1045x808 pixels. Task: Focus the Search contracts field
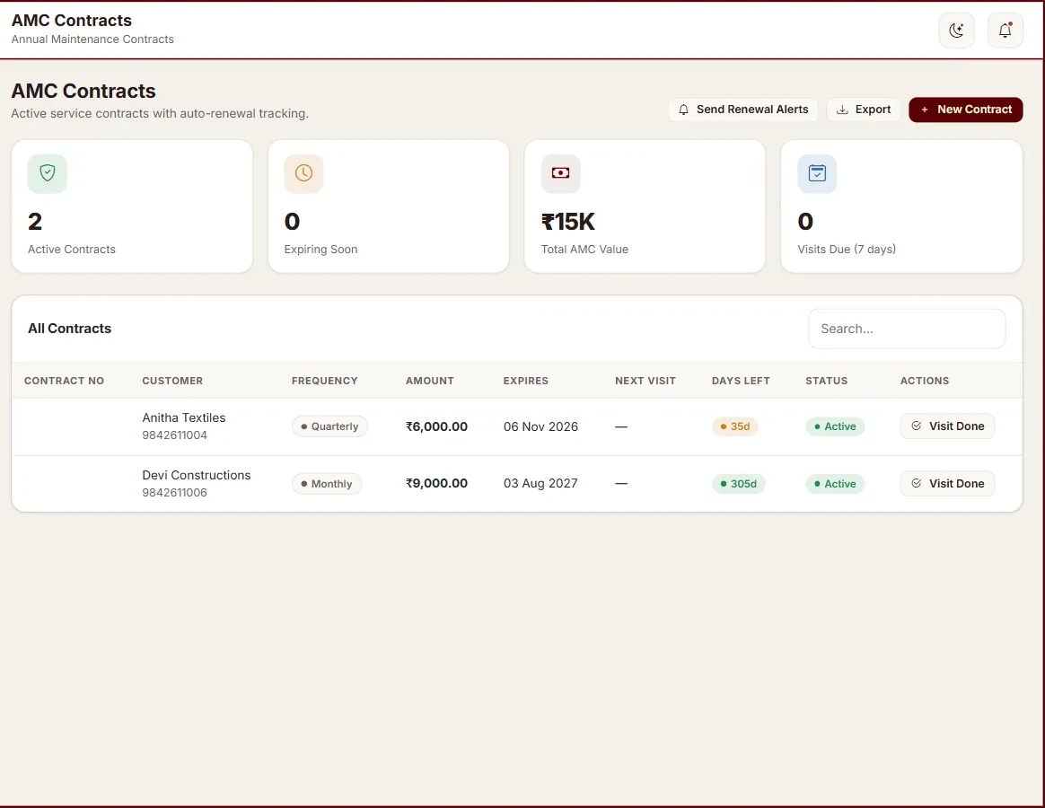point(907,329)
